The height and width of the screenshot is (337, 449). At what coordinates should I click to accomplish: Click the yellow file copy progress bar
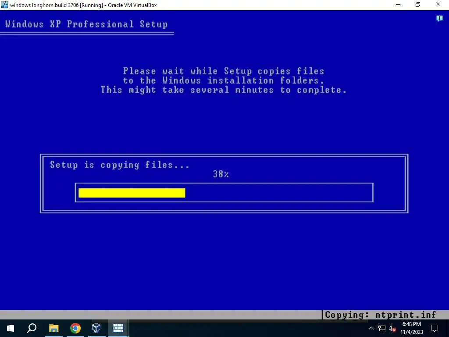(132, 193)
